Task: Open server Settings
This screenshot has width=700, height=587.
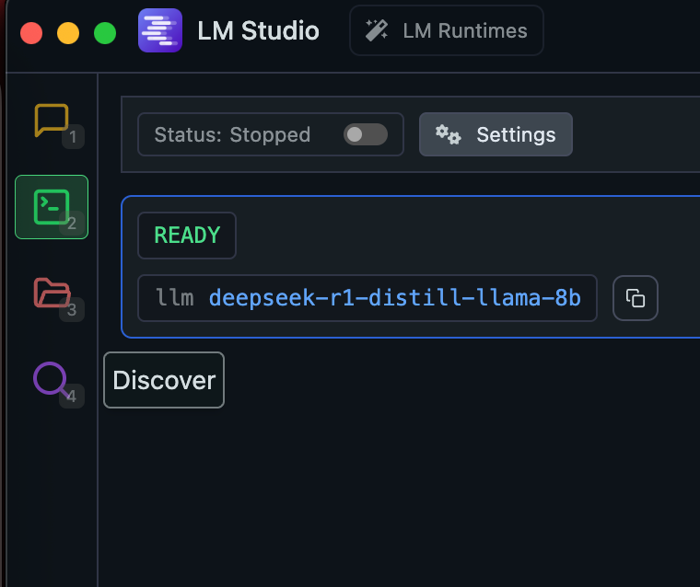Action: 496,134
